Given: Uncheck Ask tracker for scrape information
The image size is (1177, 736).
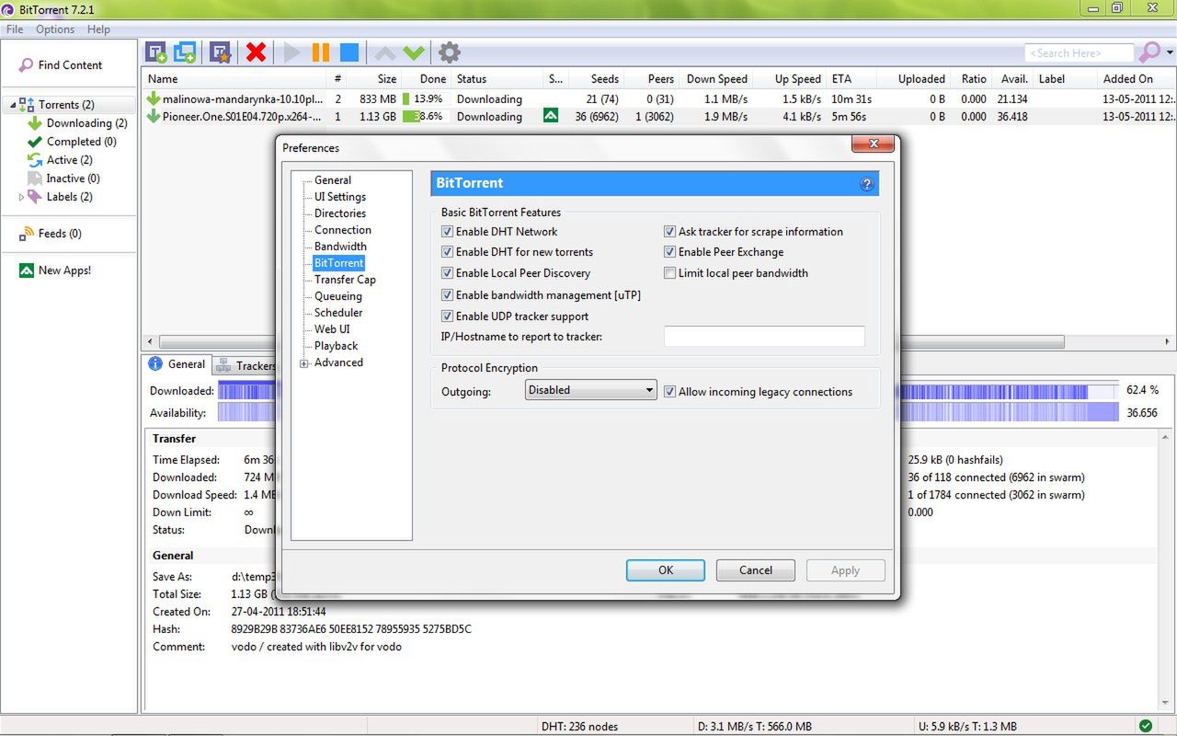Looking at the screenshot, I should point(670,232).
